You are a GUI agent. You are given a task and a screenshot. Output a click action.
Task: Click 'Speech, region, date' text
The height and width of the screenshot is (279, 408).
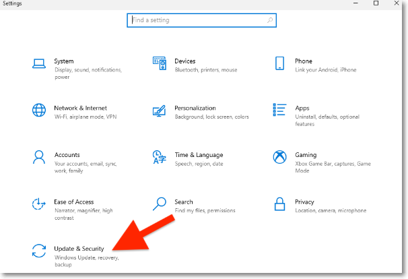[x=199, y=164]
